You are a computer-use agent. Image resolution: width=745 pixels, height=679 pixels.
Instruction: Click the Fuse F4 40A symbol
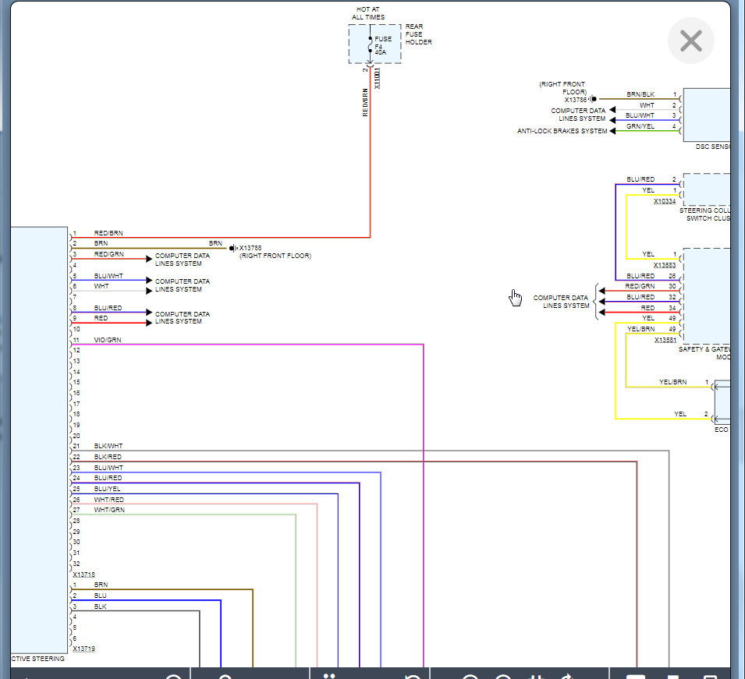[371, 44]
